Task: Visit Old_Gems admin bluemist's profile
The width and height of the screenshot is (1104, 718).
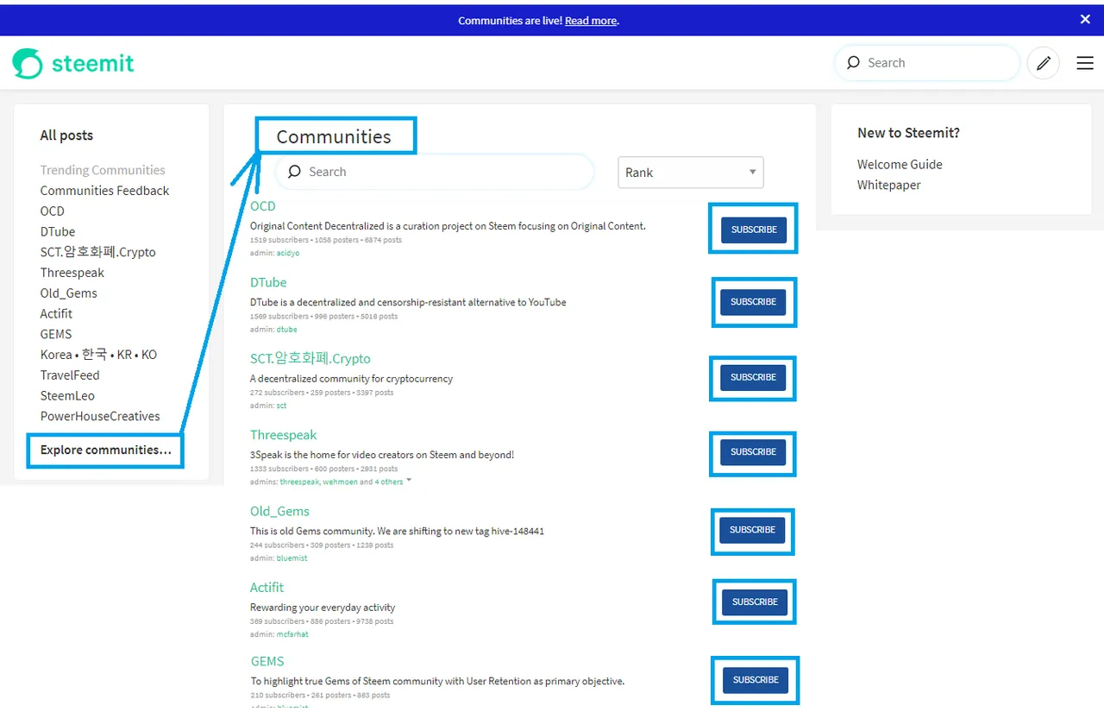Action: pyautogui.click(x=292, y=558)
